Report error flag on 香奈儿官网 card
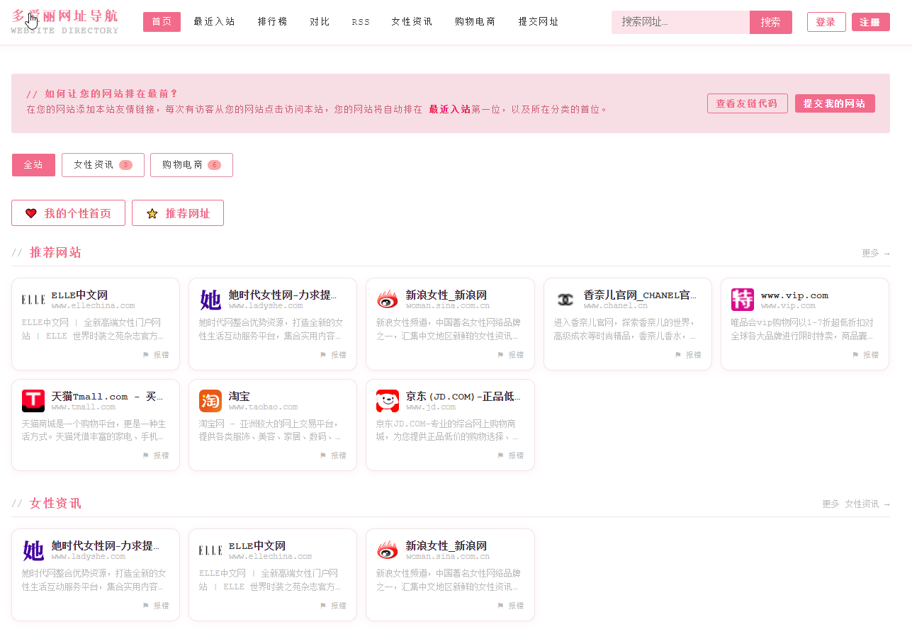The image size is (912, 634). 688,355
